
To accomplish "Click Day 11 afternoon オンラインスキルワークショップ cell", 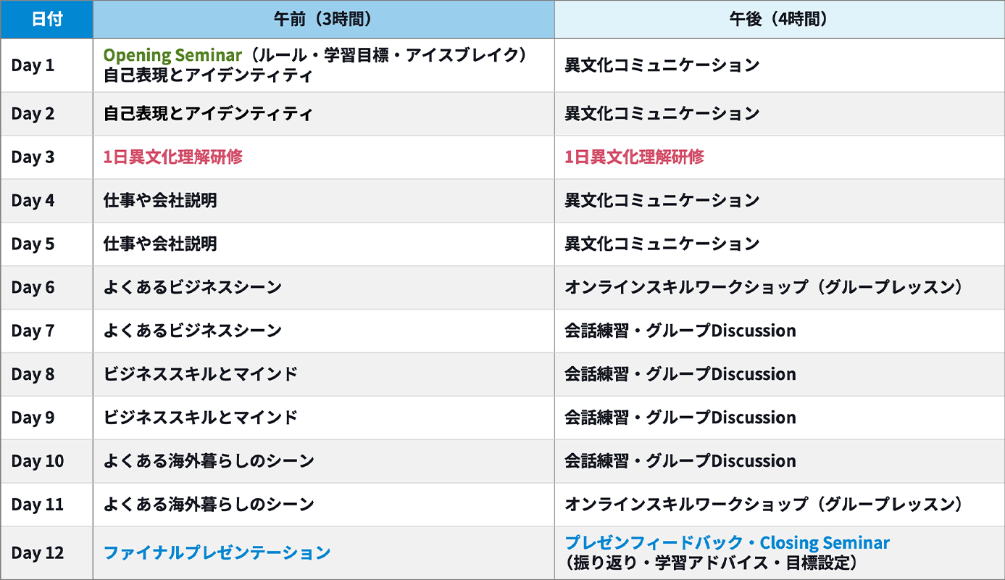I will pos(764,505).
